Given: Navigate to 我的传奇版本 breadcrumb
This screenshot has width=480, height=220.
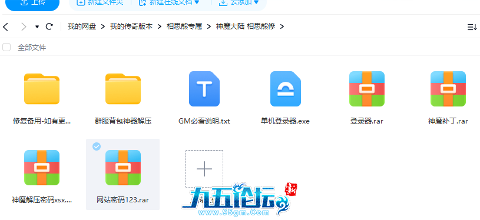Looking at the screenshot, I should point(131,26).
